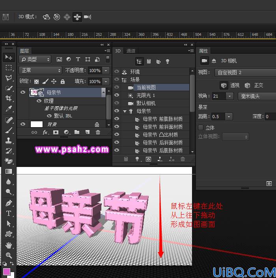Switch to the 通道 tab
276x278 pixels.
pyautogui.click(x=131, y=51)
